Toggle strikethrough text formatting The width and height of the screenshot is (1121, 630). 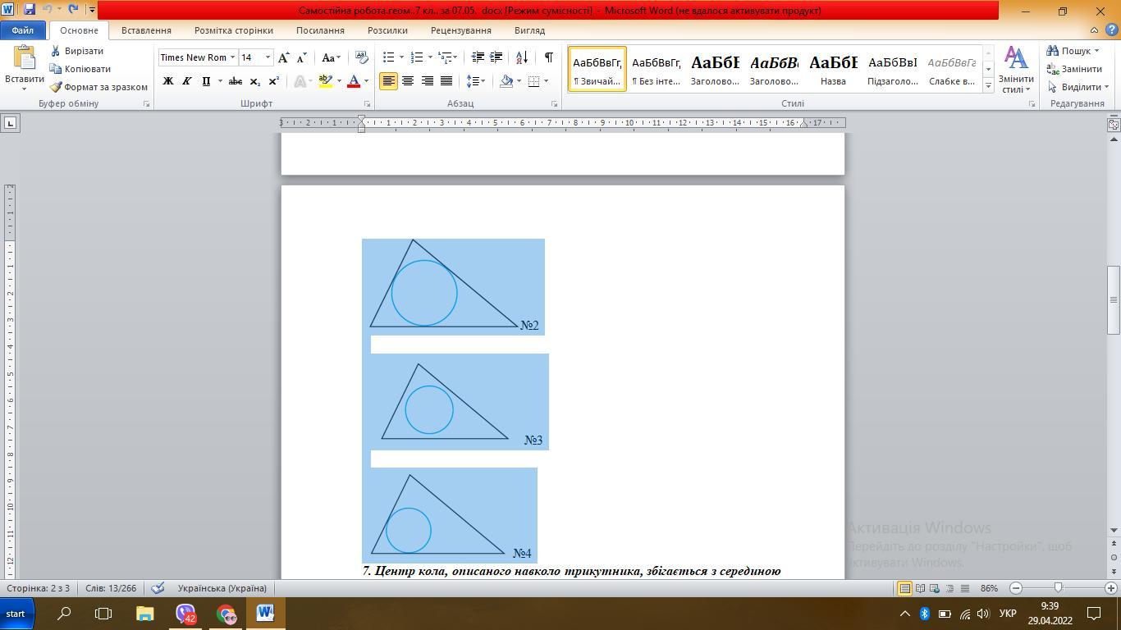pos(236,81)
